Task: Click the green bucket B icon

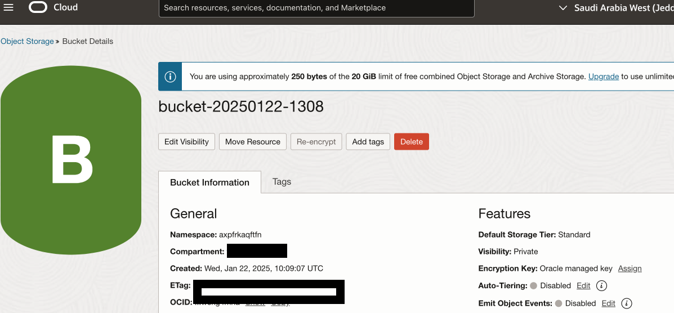Action: tap(71, 160)
